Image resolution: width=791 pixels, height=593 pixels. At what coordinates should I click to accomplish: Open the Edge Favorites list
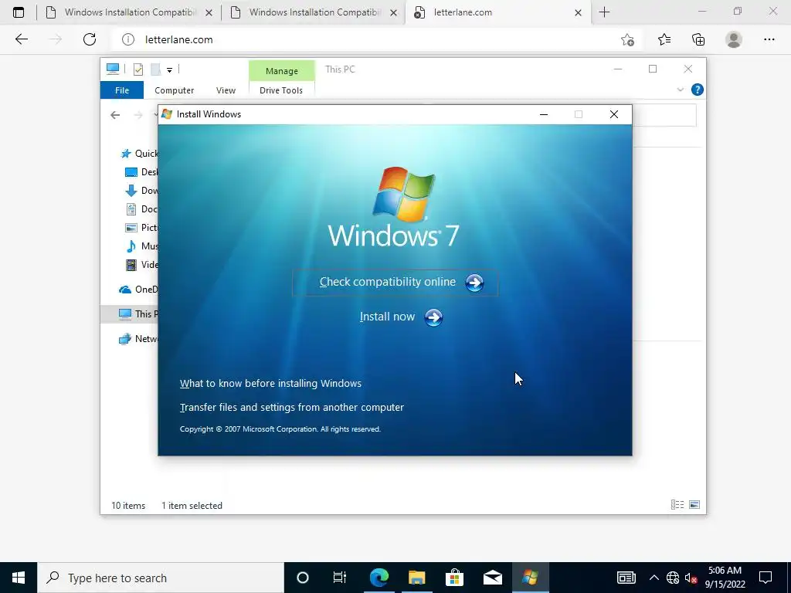pyautogui.click(x=664, y=39)
